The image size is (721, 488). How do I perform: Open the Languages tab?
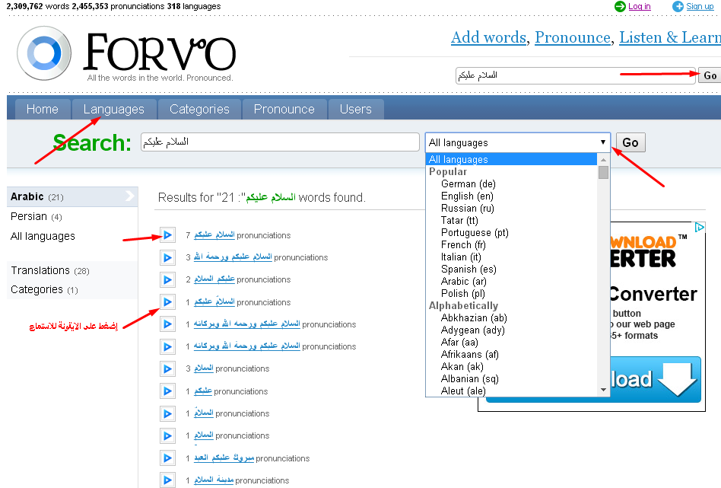point(113,109)
